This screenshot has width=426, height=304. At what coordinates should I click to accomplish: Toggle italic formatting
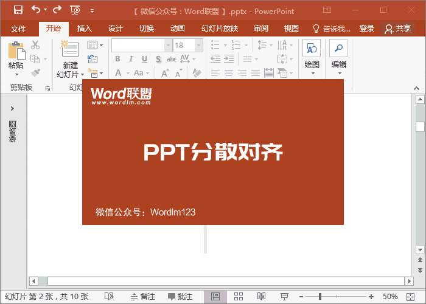pyautogui.click(x=131, y=59)
